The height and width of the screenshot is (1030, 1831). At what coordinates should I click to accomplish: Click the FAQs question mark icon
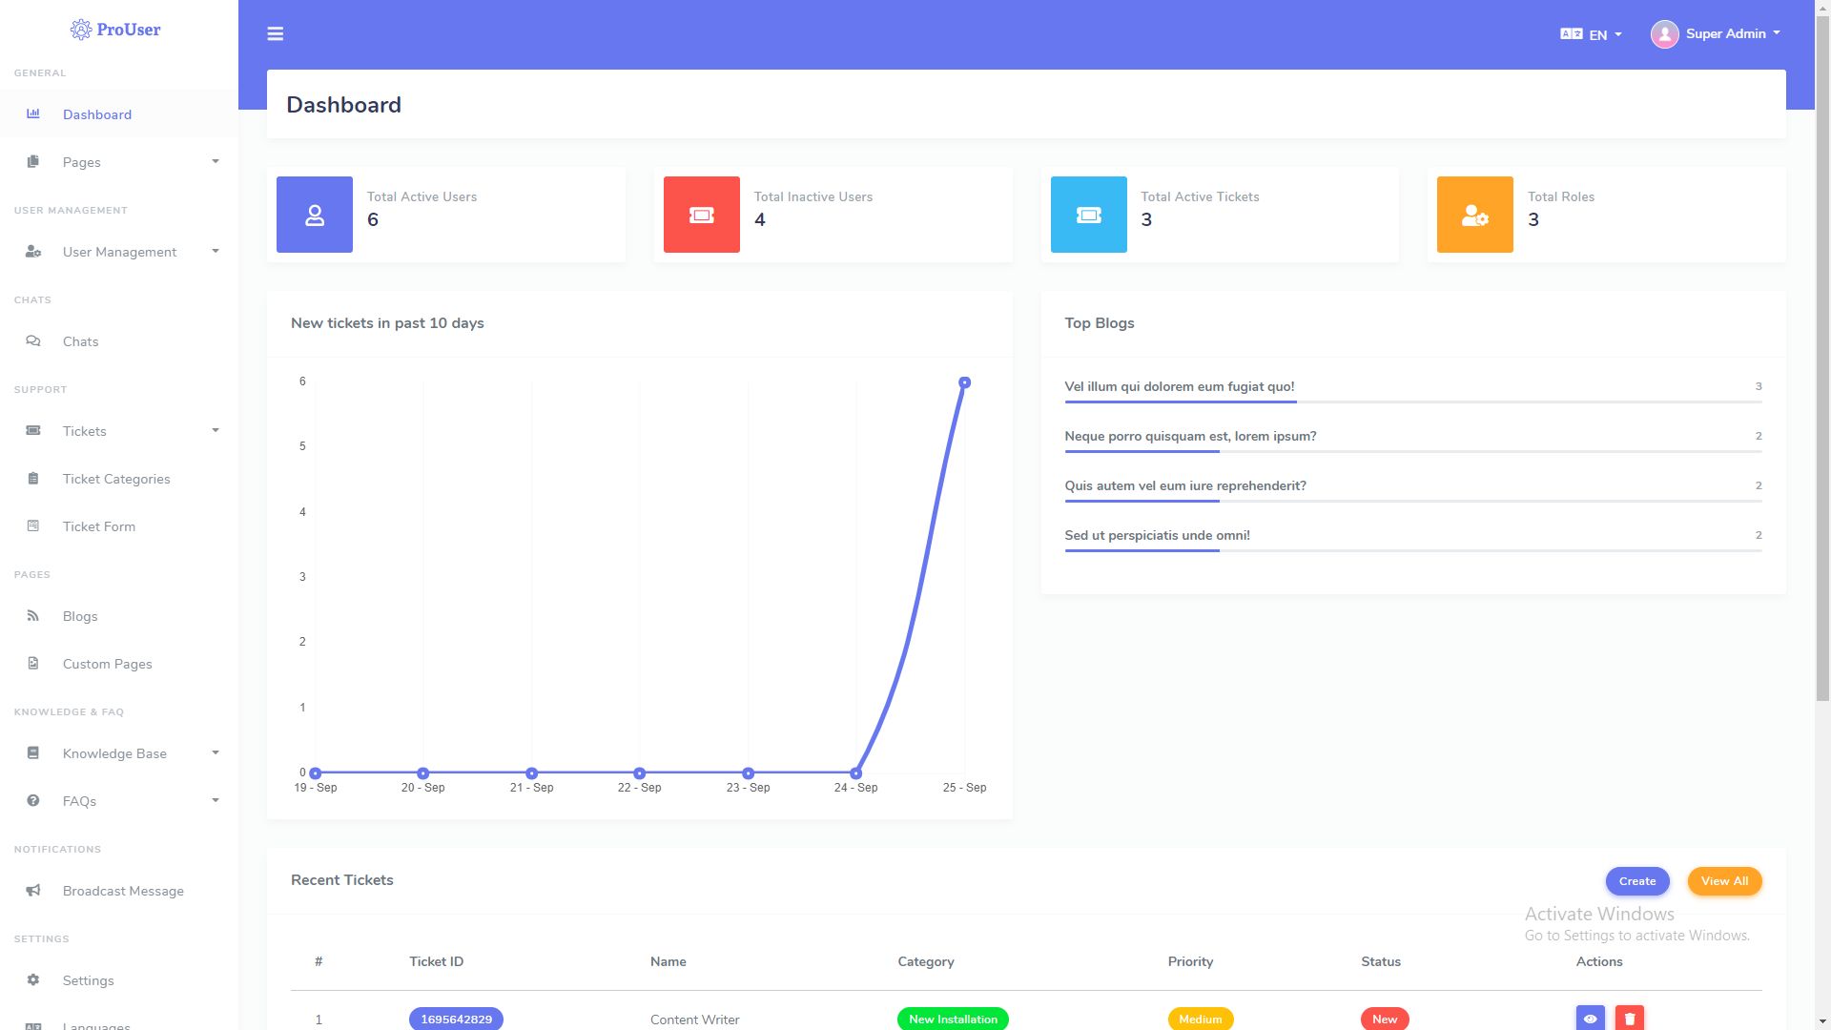pos(33,800)
